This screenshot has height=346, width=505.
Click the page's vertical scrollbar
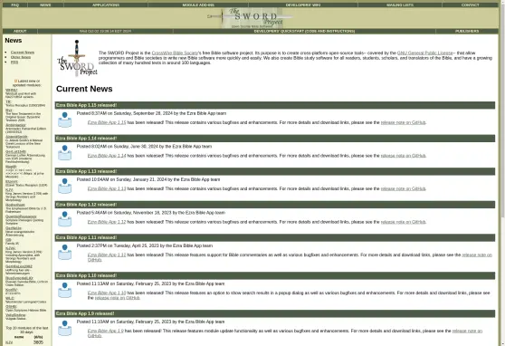(x=502, y=173)
